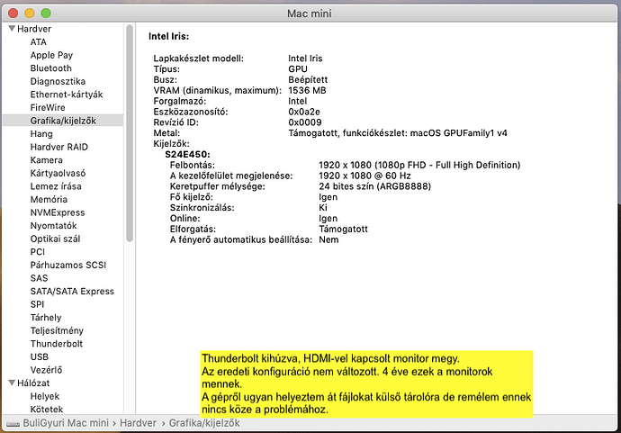Select Helyek under Hálózat
Viewport: 621px width, 433px height.
click(x=45, y=396)
